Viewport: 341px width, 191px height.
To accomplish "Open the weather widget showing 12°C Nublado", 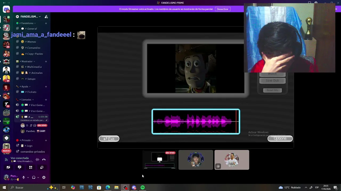I will pyautogui.click(x=289, y=188).
